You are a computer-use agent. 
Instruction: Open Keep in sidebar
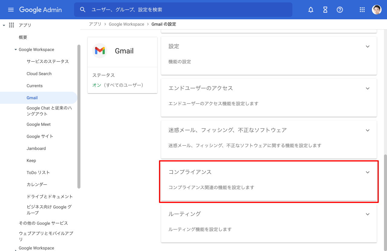point(31,160)
